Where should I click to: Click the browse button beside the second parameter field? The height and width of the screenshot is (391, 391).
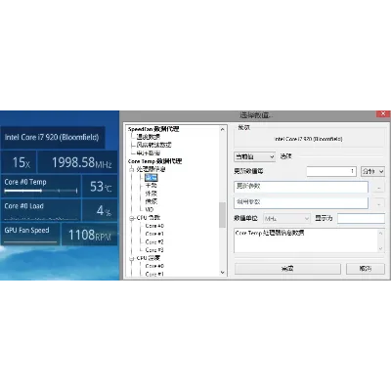[x=378, y=204]
